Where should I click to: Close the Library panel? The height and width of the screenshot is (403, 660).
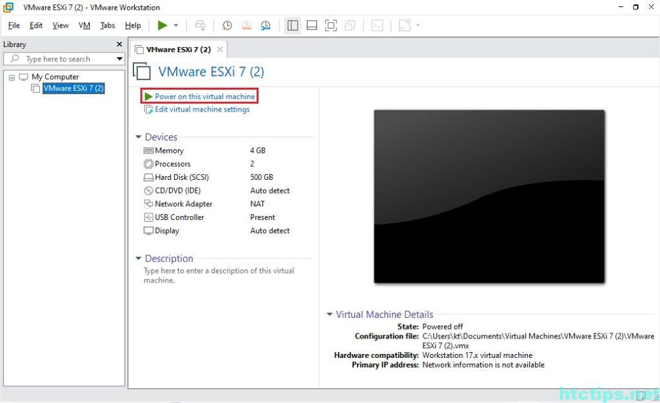(x=119, y=44)
